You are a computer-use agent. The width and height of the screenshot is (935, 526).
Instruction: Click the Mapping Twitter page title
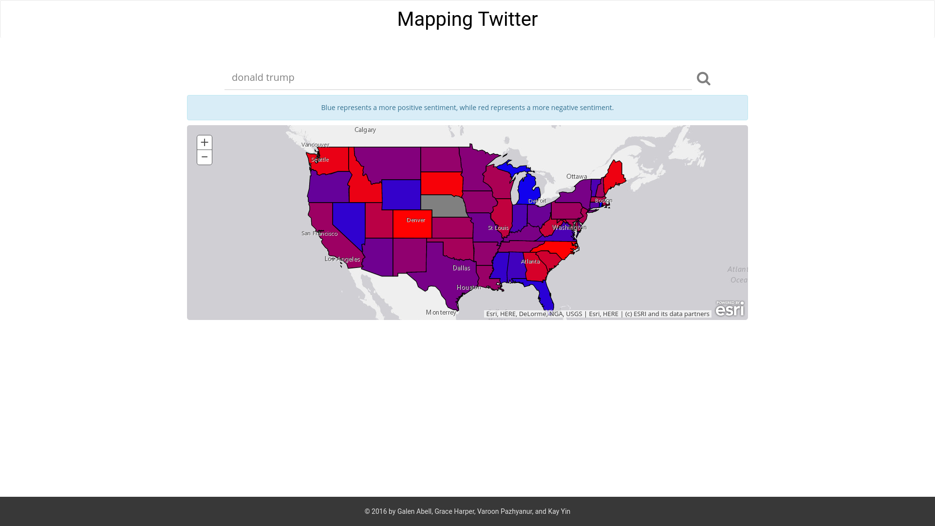click(x=467, y=19)
